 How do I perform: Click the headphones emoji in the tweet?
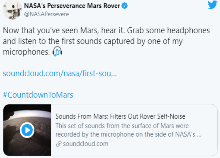58,52
